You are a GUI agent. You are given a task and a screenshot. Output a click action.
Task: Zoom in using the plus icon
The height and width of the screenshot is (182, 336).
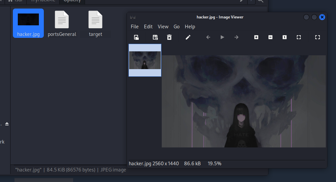(256, 37)
